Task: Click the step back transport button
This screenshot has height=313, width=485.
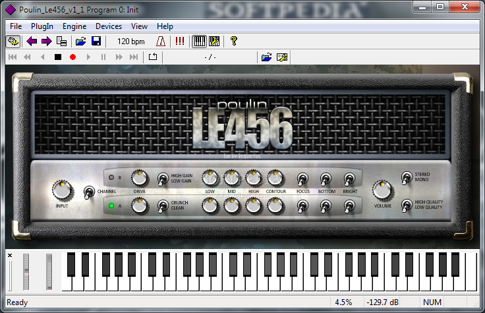Action: point(43,57)
